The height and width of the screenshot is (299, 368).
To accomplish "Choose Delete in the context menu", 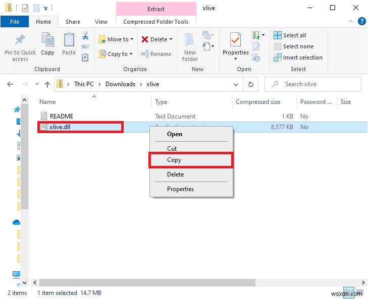I will tap(191, 174).
